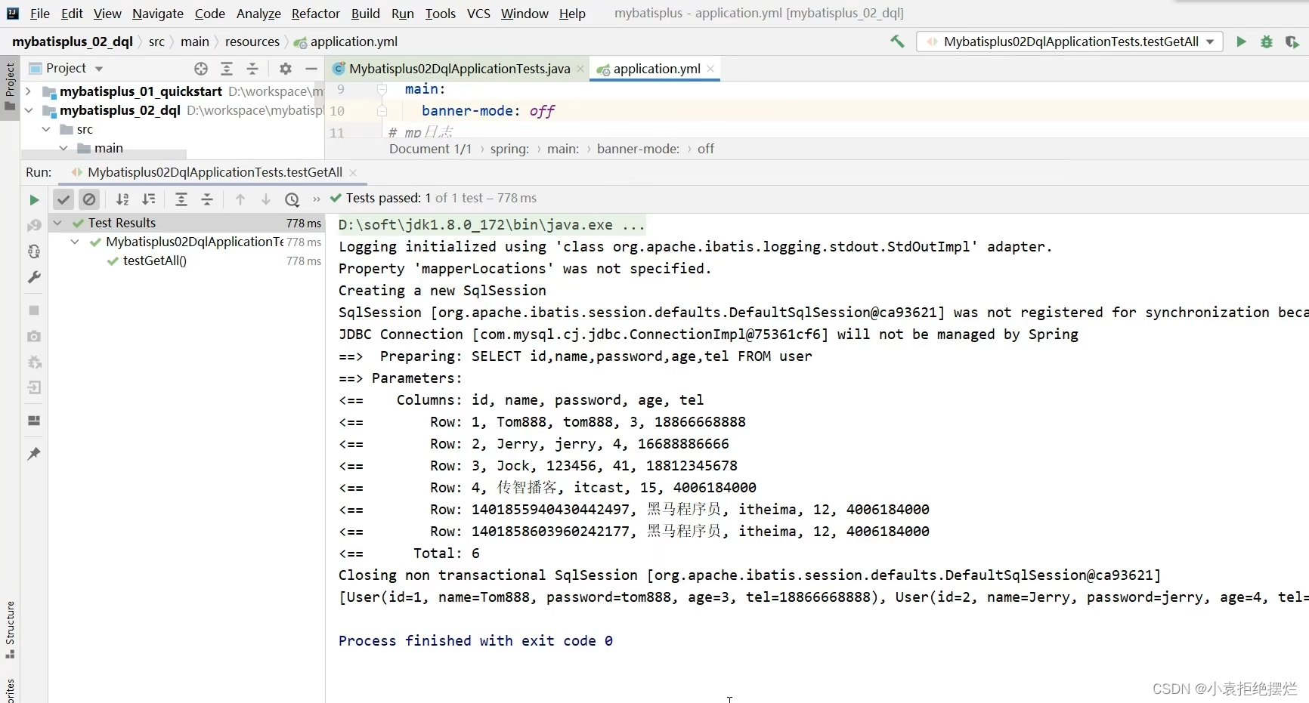This screenshot has width=1309, height=703.
Task: Close the Run tab testGetAll
Action: 353,172
